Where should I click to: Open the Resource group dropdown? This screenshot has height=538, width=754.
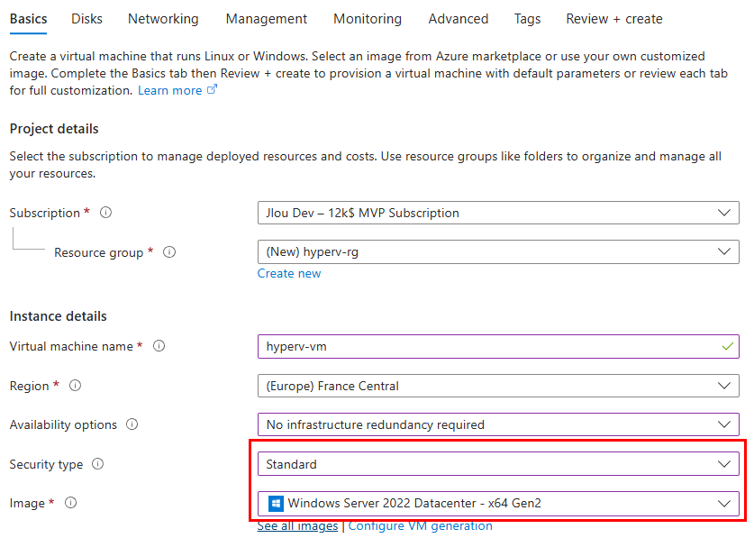tap(498, 251)
